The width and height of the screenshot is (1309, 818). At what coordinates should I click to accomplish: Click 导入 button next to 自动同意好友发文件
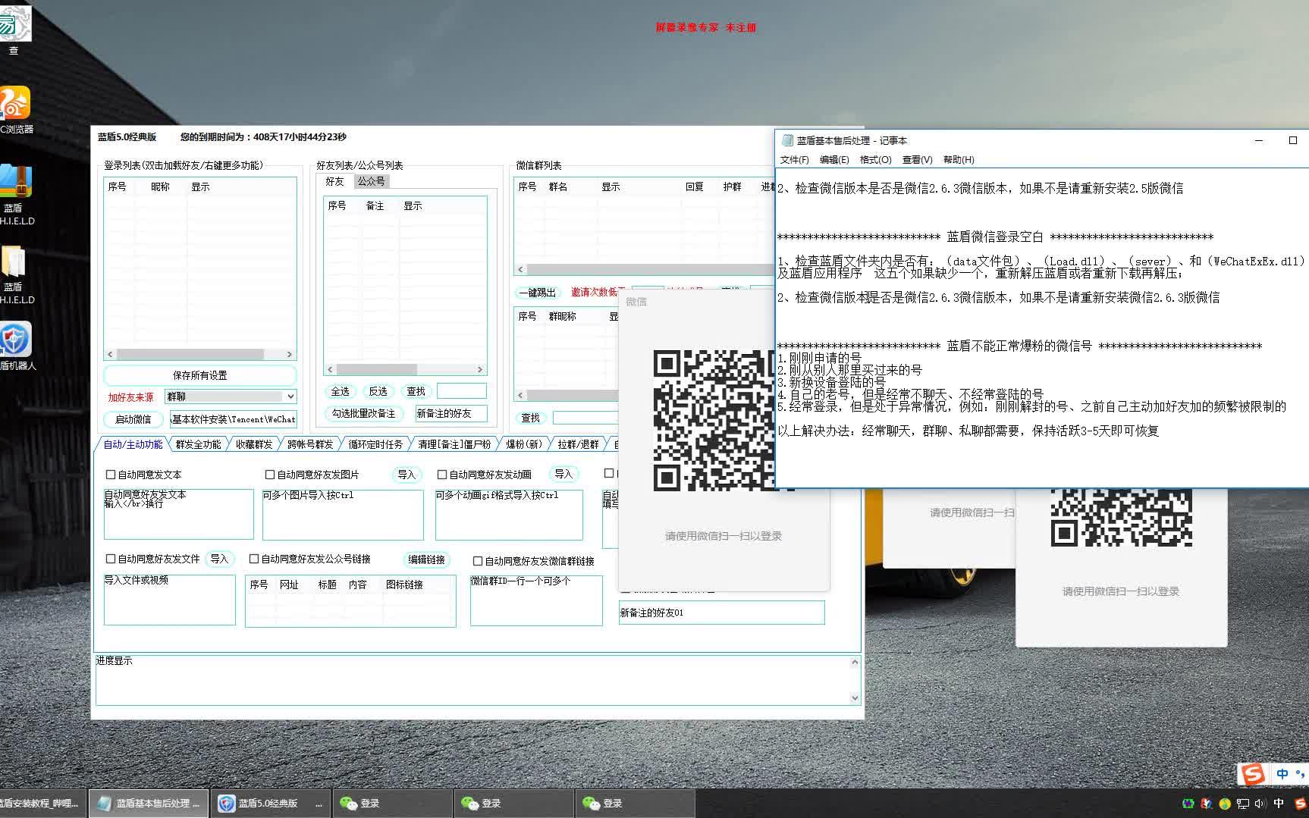pyautogui.click(x=219, y=559)
